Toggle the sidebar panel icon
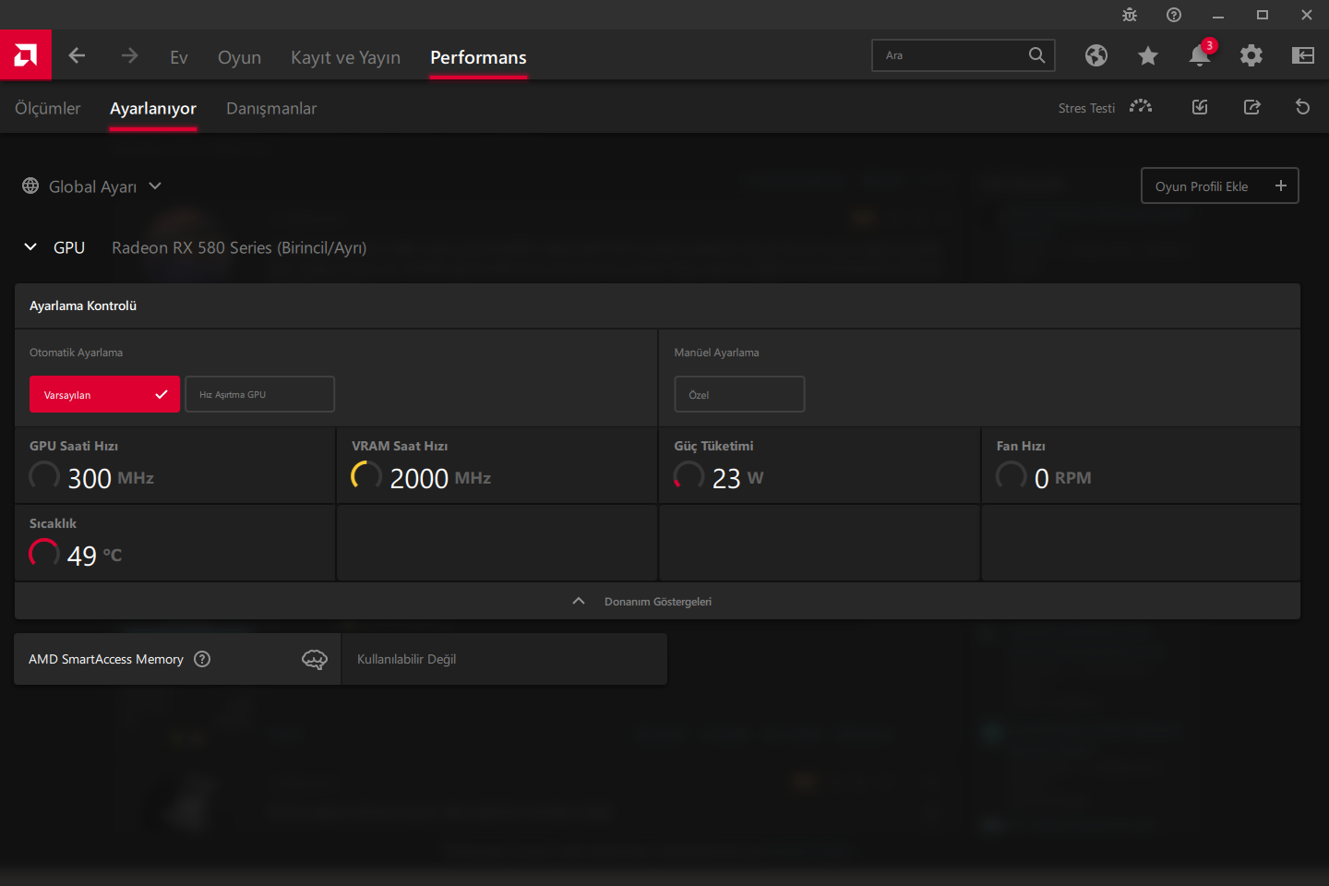 (1303, 55)
